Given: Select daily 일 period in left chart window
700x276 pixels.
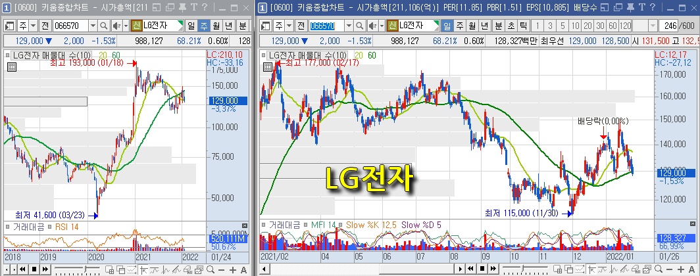Looking at the screenshot, I should coord(191,26).
